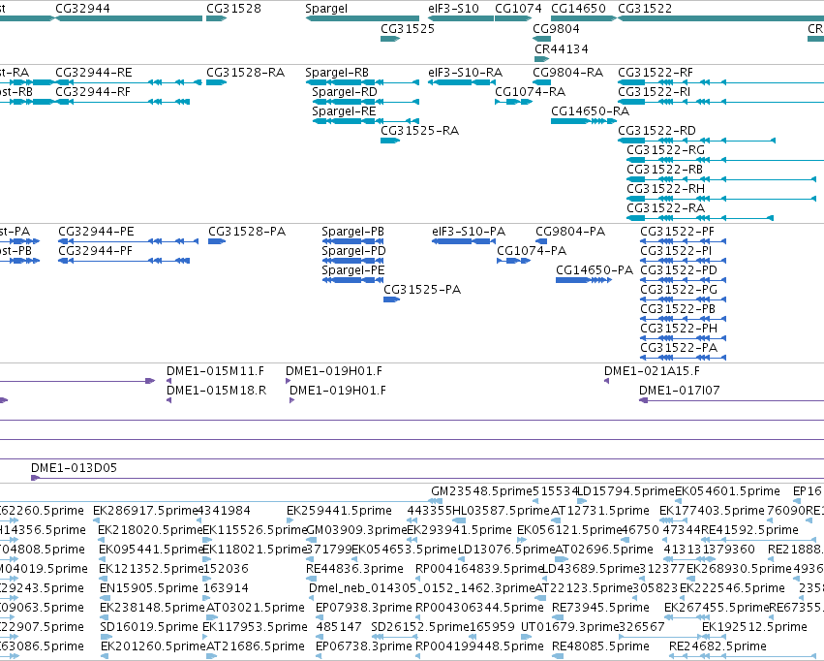Select clone end DME1-021A15.F
The height and width of the screenshot is (661, 824).
click(653, 371)
